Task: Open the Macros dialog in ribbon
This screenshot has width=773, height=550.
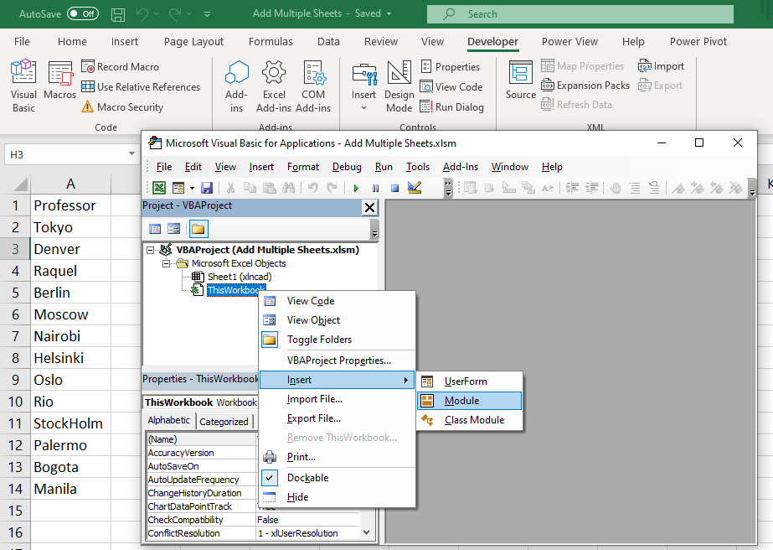Action: pyautogui.click(x=59, y=80)
